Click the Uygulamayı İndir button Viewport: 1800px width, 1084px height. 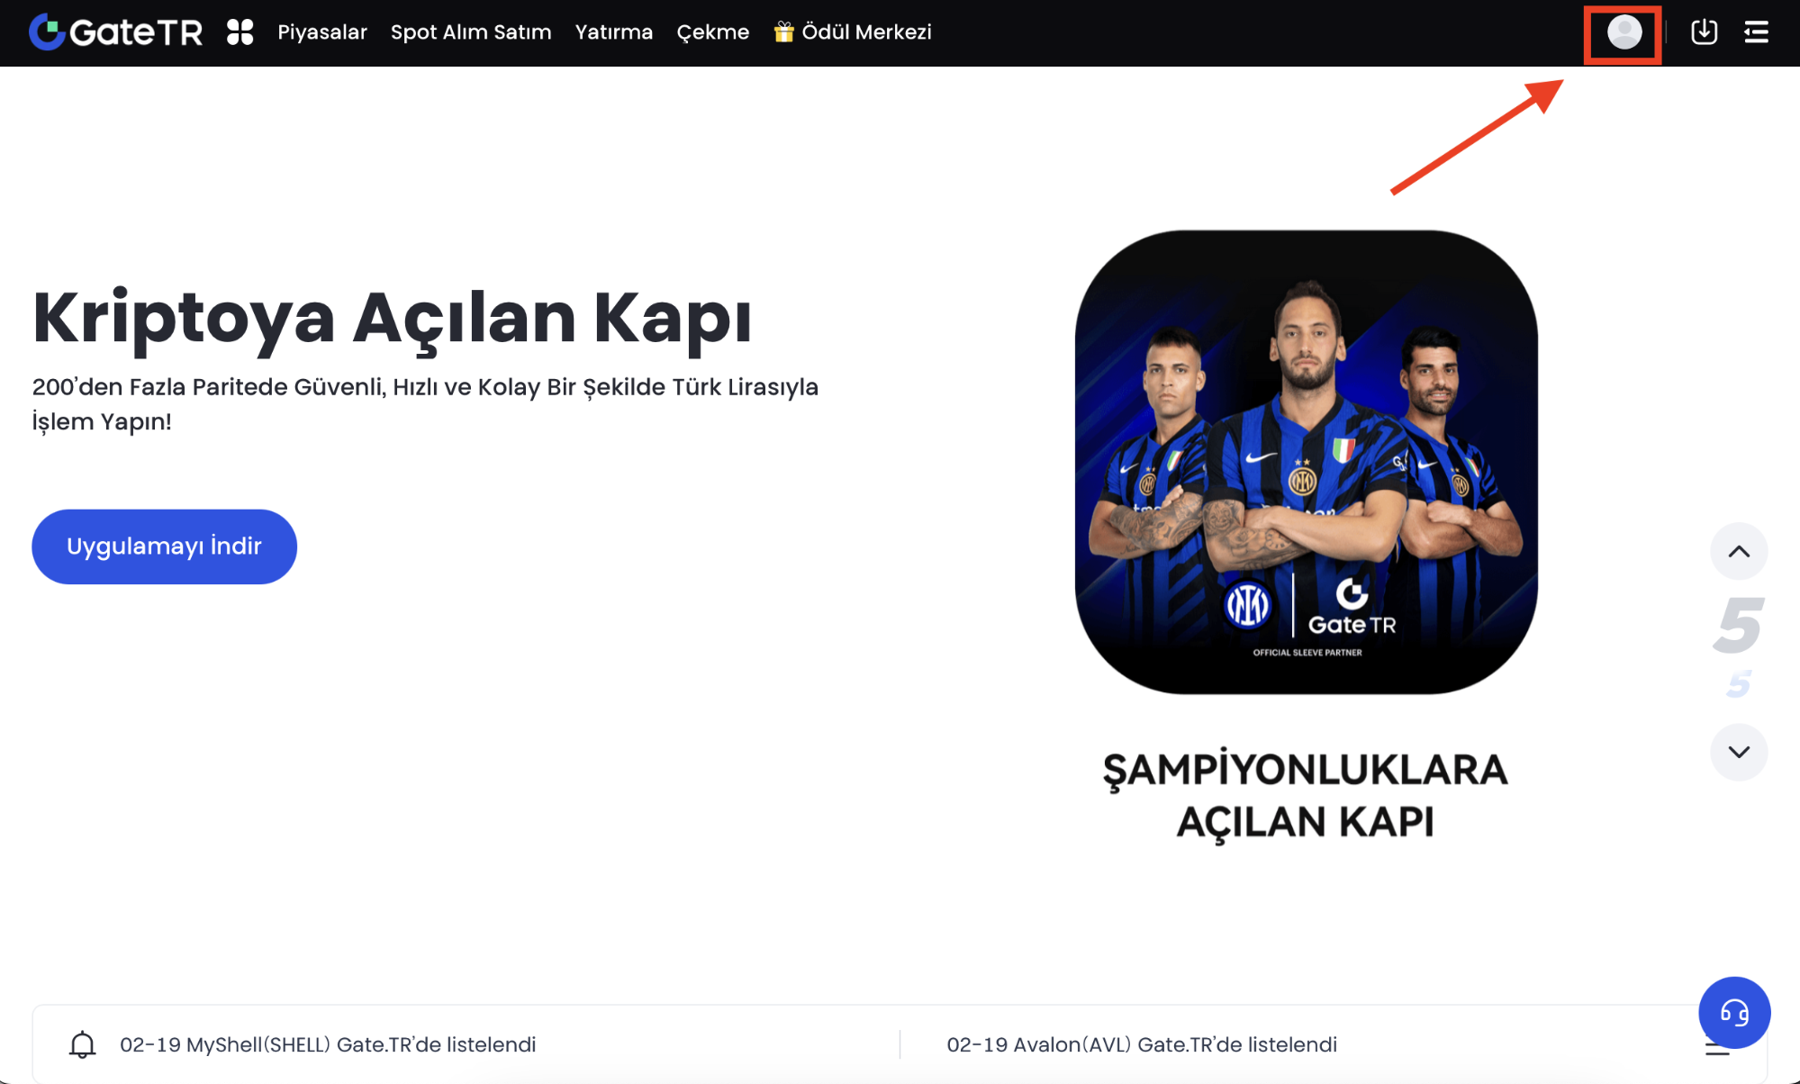tap(164, 547)
